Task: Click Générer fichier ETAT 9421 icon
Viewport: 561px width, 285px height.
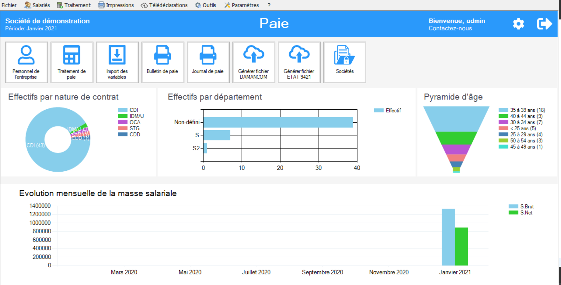Action: 299,54
